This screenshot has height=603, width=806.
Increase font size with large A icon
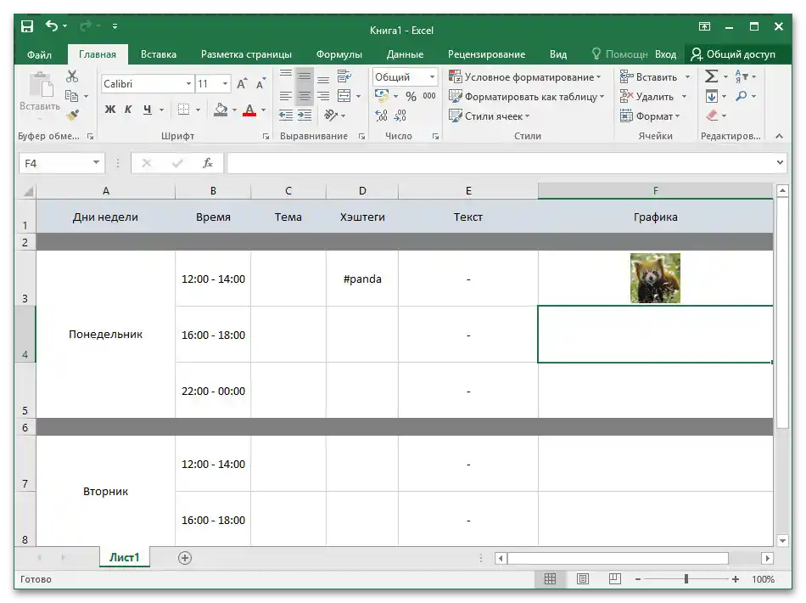pyautogui.click(x=242, y=84)
